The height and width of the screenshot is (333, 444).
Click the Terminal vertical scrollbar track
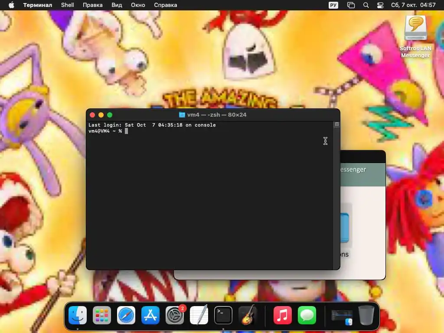pyautogui.click(x=336, y=198)
